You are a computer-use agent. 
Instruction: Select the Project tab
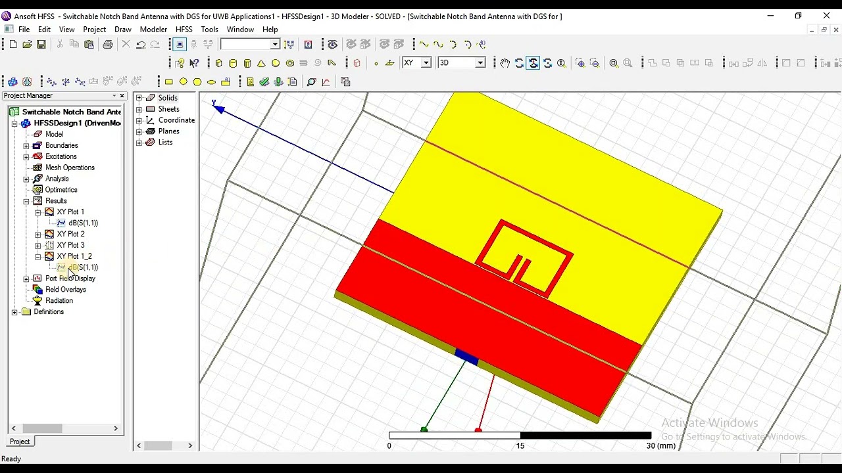[20, 441]
